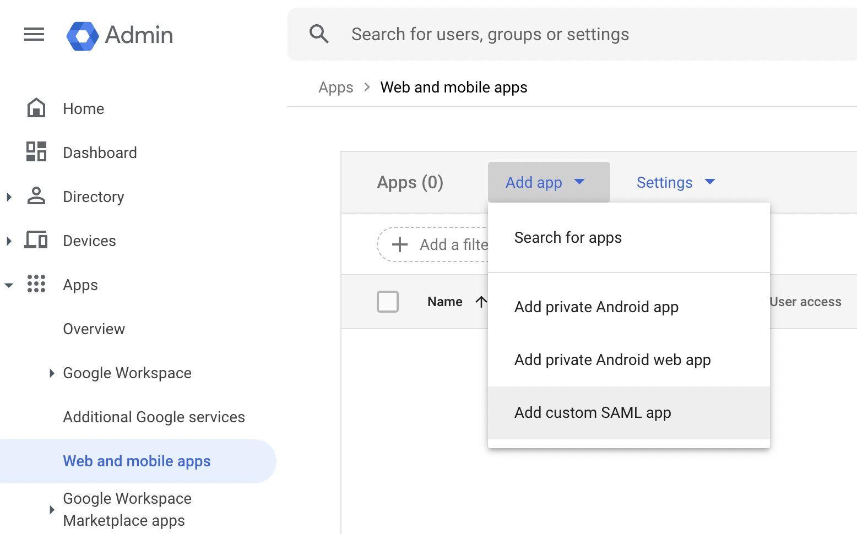
Task: Select Add custom SAML app
Action: (593, 412)
